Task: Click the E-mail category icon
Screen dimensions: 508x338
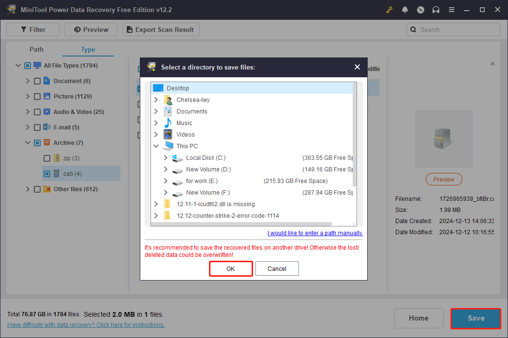Action: pos(46,127)
